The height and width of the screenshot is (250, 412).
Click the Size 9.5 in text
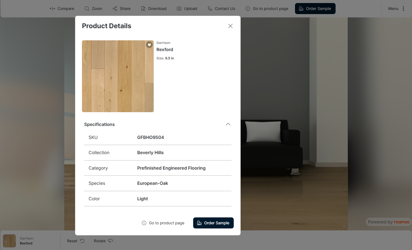pos(165,58)
